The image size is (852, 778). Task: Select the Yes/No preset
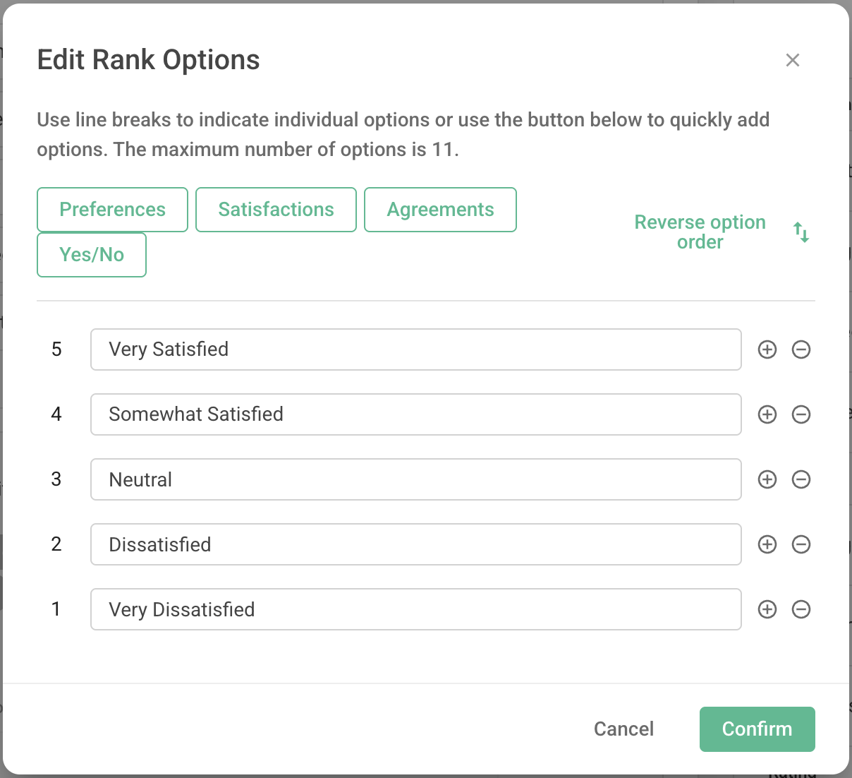pyautogui.click(x=91, y=255)
